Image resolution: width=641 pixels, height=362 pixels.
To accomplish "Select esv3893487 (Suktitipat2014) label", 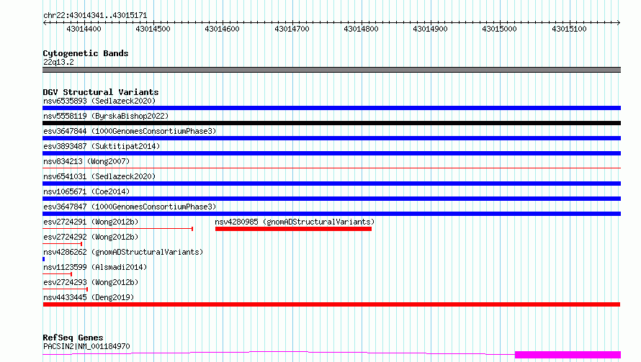I will [x=102, y=146].
